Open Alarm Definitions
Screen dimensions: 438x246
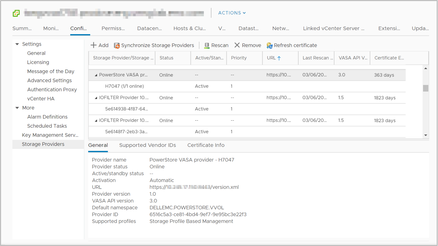pos(47,117)
